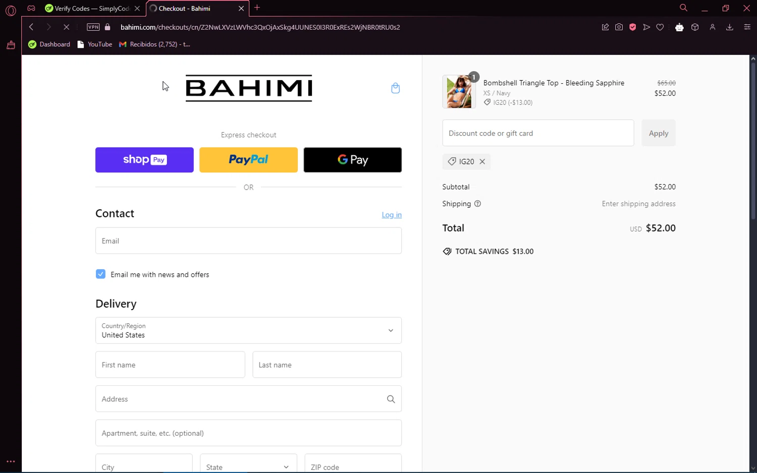Open the extensions cube icon
The image size is (757, 473).
(695, 27)
